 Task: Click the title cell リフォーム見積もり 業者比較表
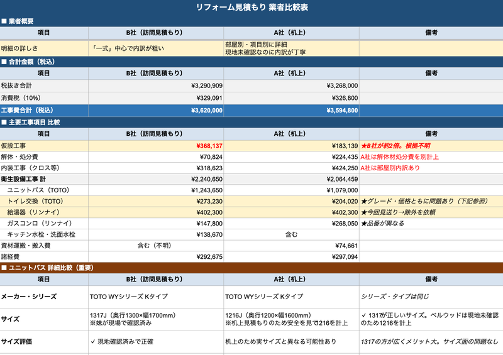tap(251, 8)
